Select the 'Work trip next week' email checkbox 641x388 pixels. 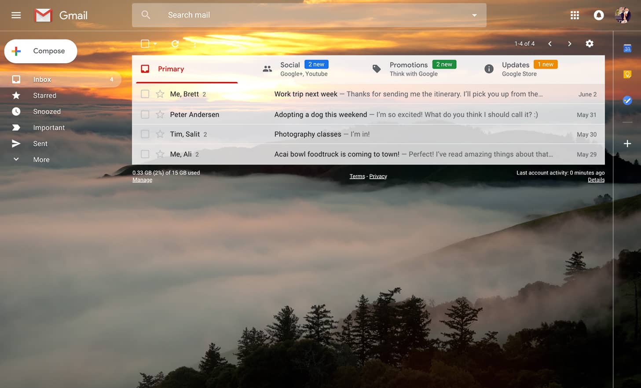tap(145, 94)
